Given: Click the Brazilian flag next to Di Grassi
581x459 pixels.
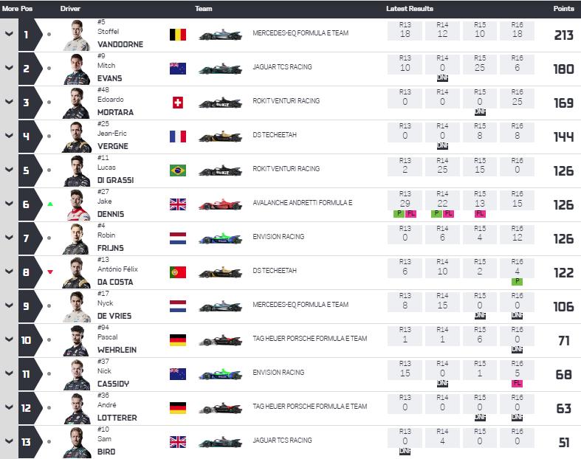Looking at the screenshot, I should click(178, 170).
